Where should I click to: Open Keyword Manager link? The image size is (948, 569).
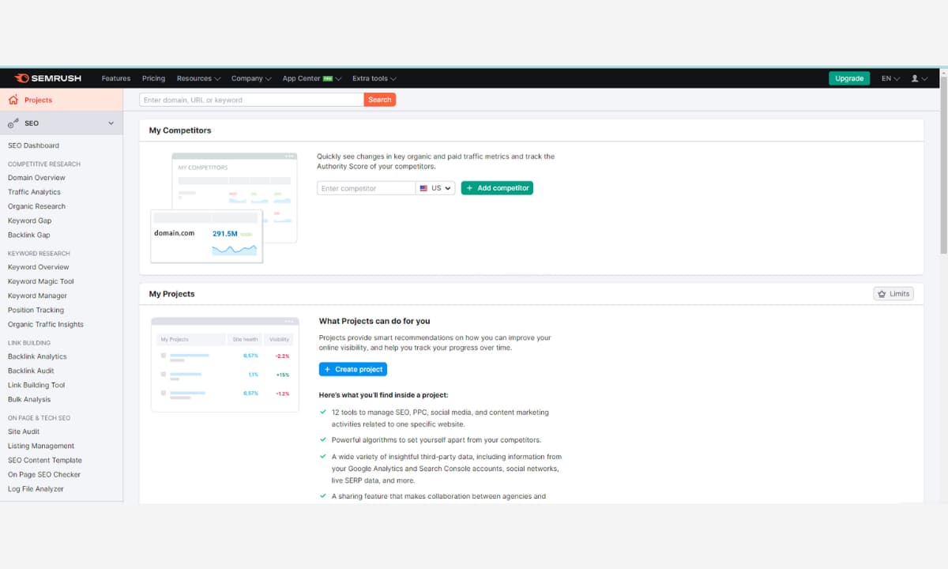point(37,296)
